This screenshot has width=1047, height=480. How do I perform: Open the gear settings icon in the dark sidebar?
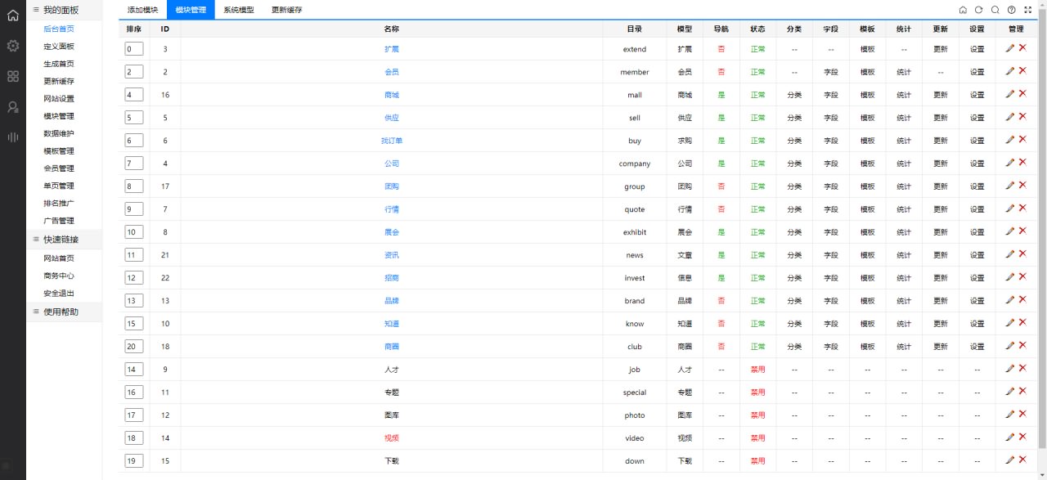pyautogui.click(x=12, y=46)
